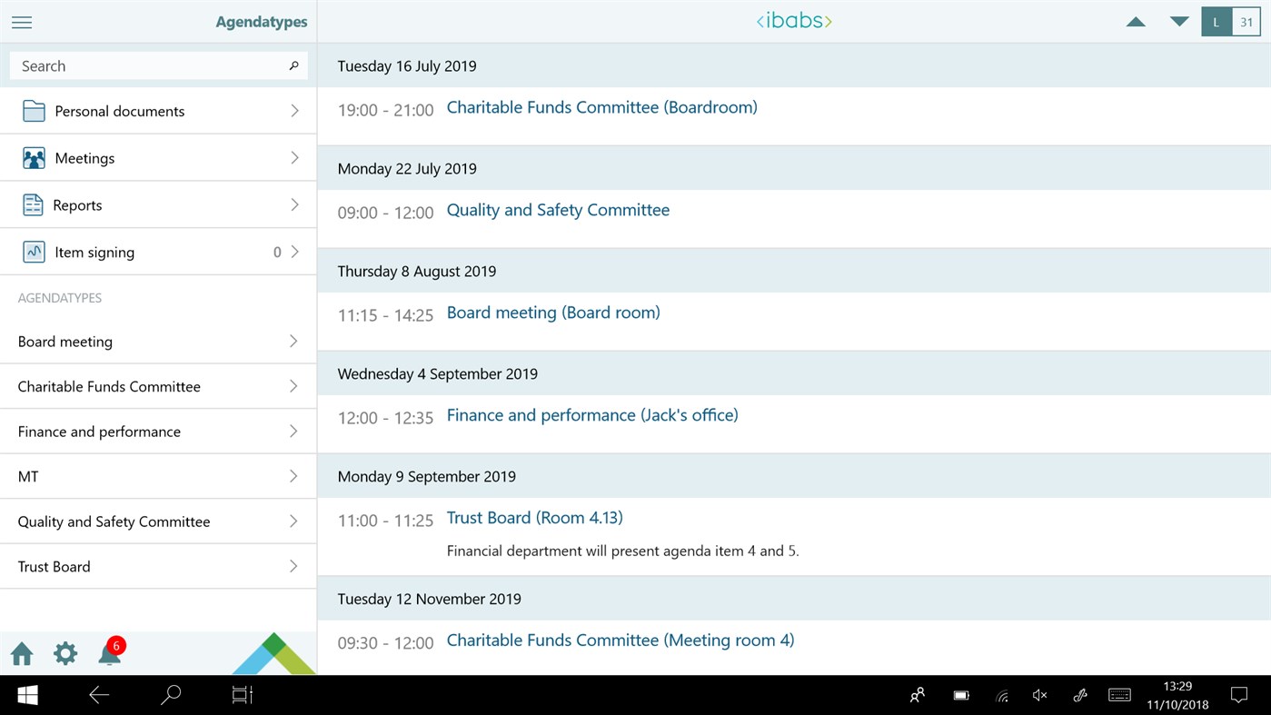Select the Quality and Safety Committee agendatype

tap(158, 521)
